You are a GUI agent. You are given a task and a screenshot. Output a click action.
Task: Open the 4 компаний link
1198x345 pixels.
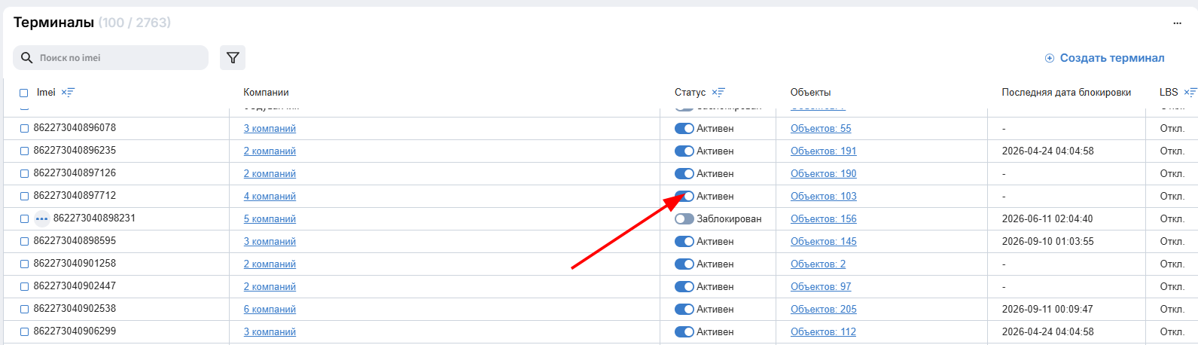tap(270, 197)
